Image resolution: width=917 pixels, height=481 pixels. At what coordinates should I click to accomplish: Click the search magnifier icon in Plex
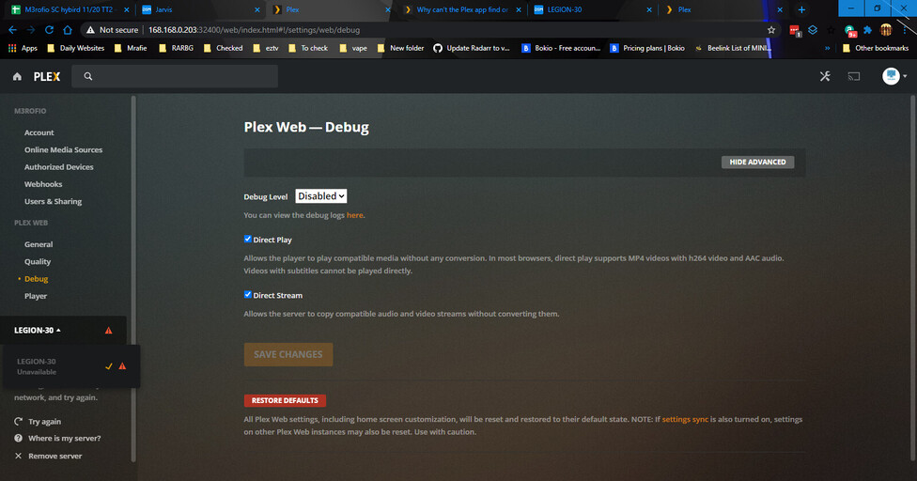coord(87,76)
